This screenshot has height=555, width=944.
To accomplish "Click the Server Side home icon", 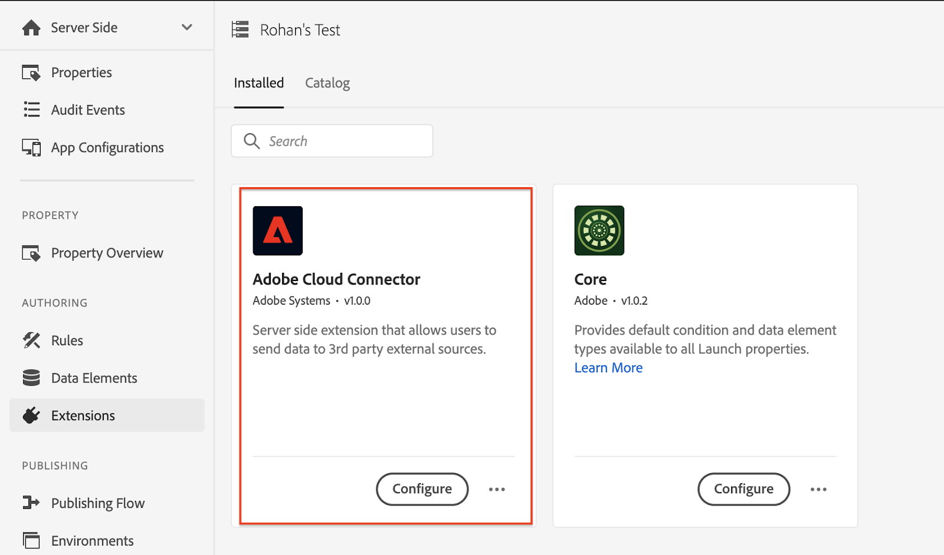I will [x=31, y=28].
